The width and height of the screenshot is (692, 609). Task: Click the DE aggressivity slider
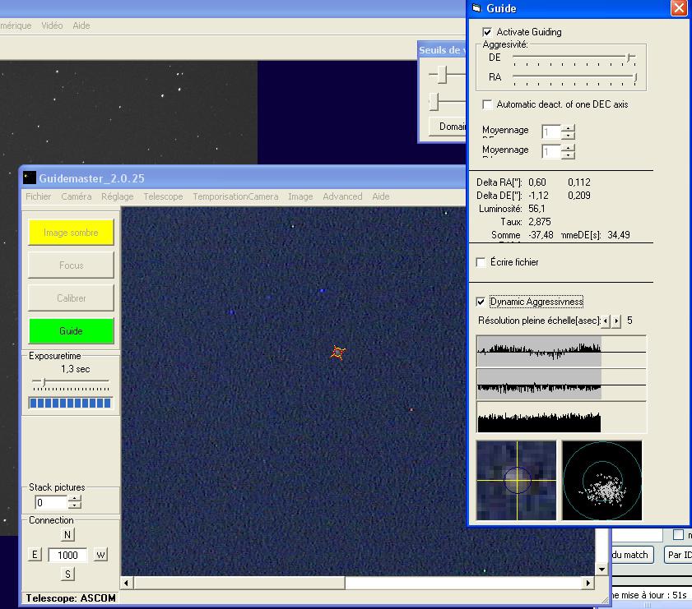click(x=630, y=58)
